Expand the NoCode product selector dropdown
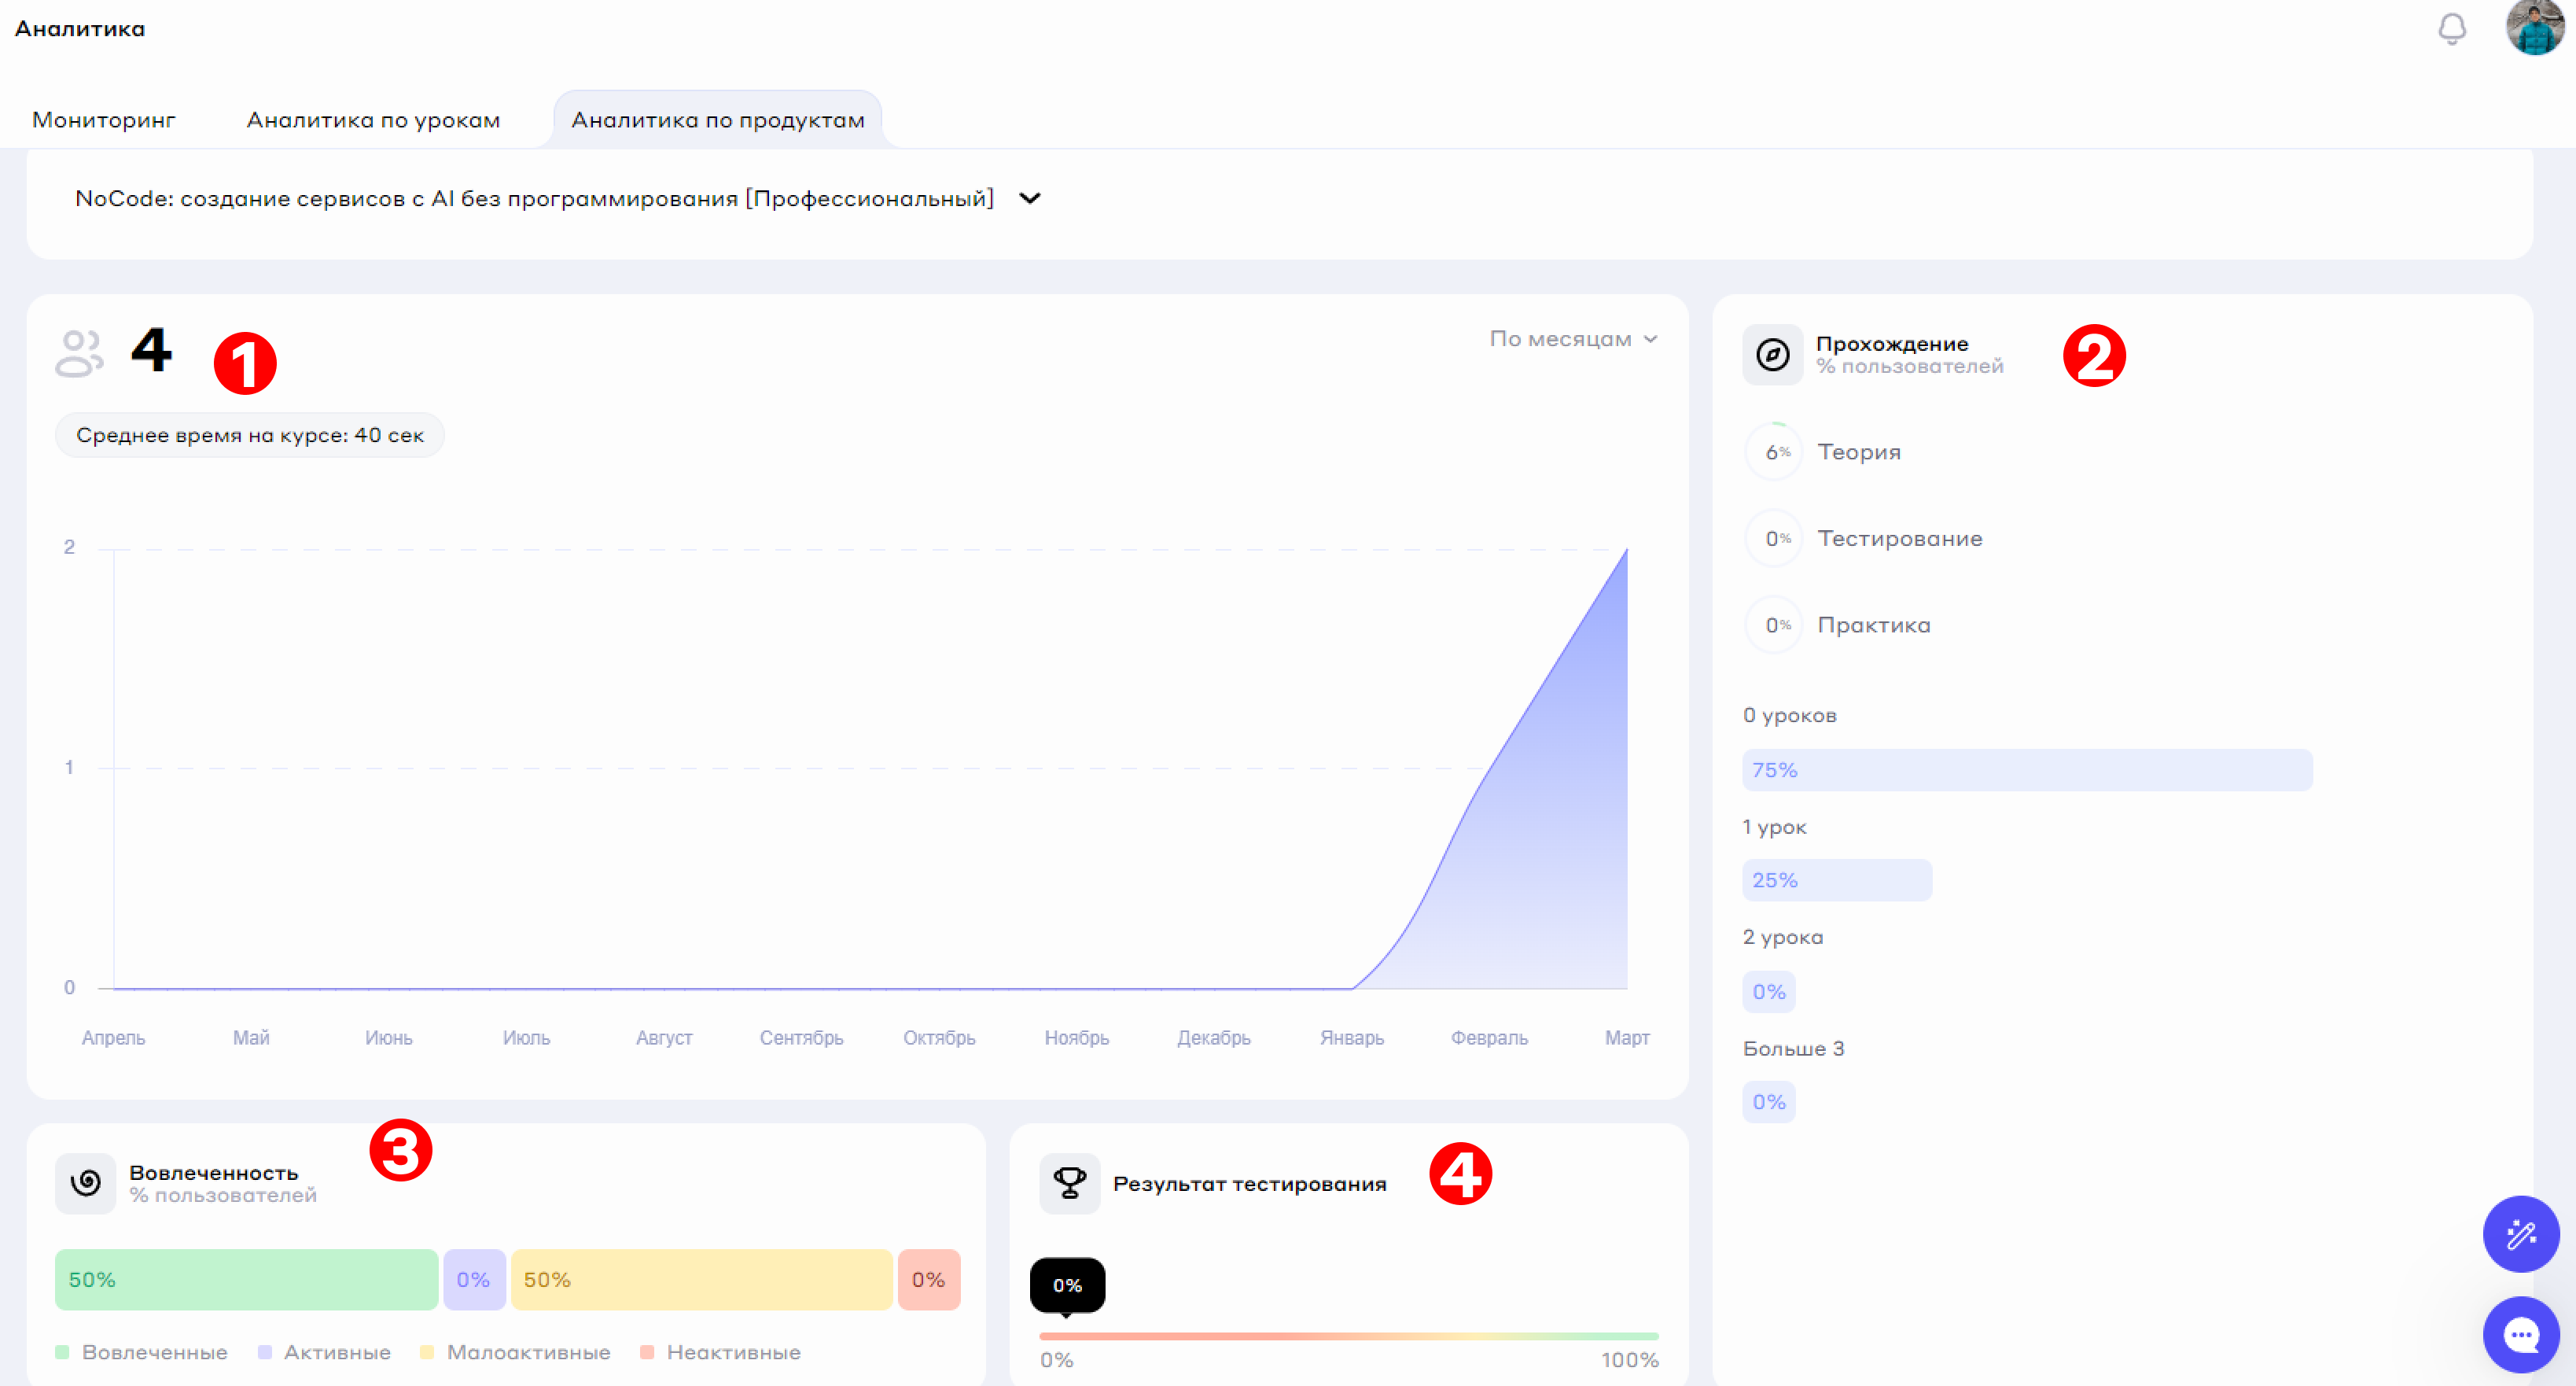The height and width of the screenshot is (1386, 2576). pyautogui.click(x=534, y=199)
